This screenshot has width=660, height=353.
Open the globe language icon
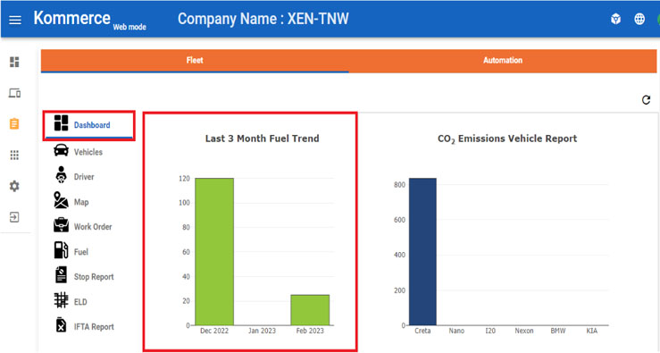click(639, 19)
